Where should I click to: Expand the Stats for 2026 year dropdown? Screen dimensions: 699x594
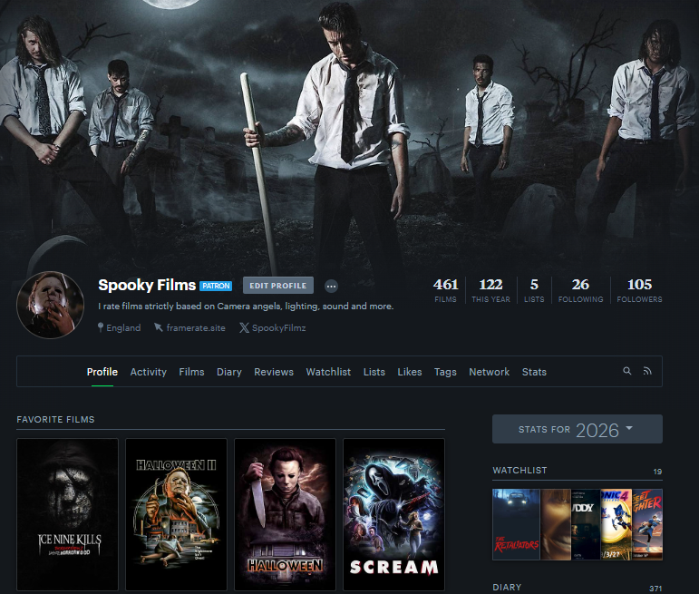(577, 429)
